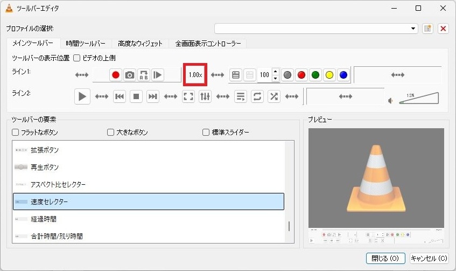The height and width of the screenshot is (271, 456).
Task: Click the loop repeat icon
Action: click(257, 96)
